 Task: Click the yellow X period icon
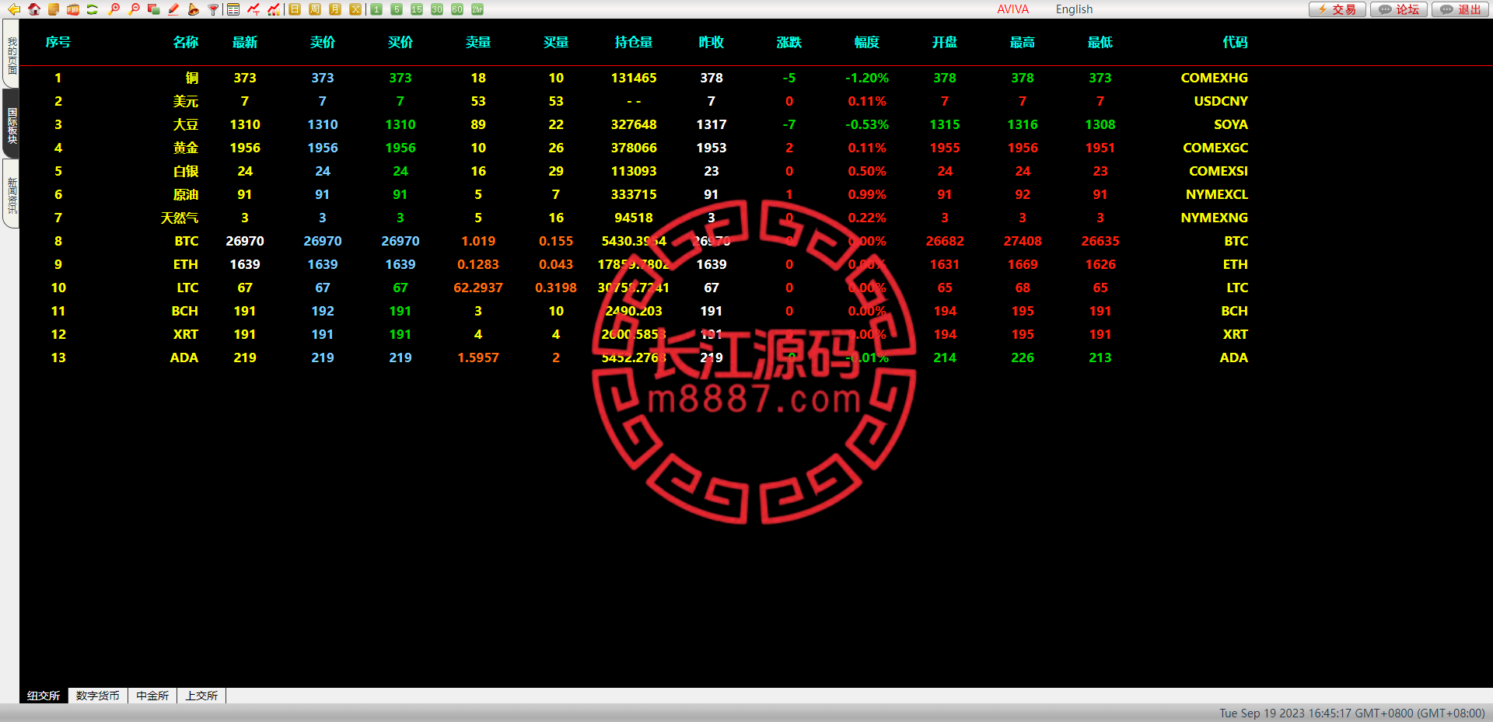click(355, 9)
